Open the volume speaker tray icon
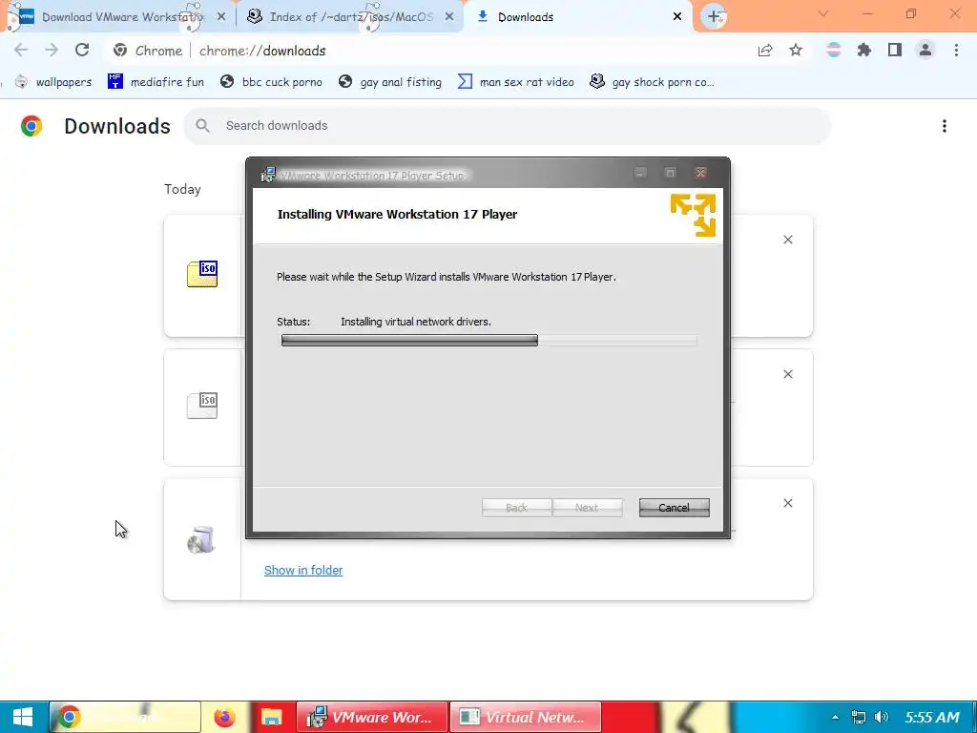The width and height of the screenshot is (977, 733). click(881, 718)
